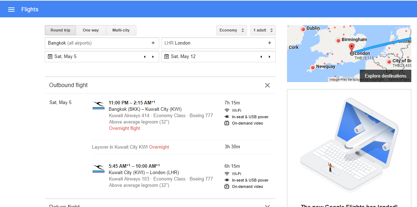Image resolution: width=417 pixels, height=207 pixels.
Task: Click Sat, May 5 outbound date label
Action: point(60,103)
